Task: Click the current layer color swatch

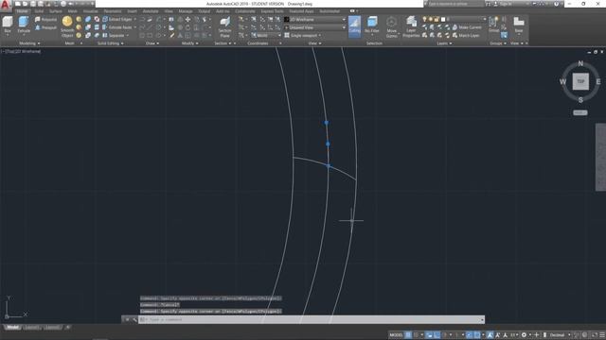Action: click(443, 19)
